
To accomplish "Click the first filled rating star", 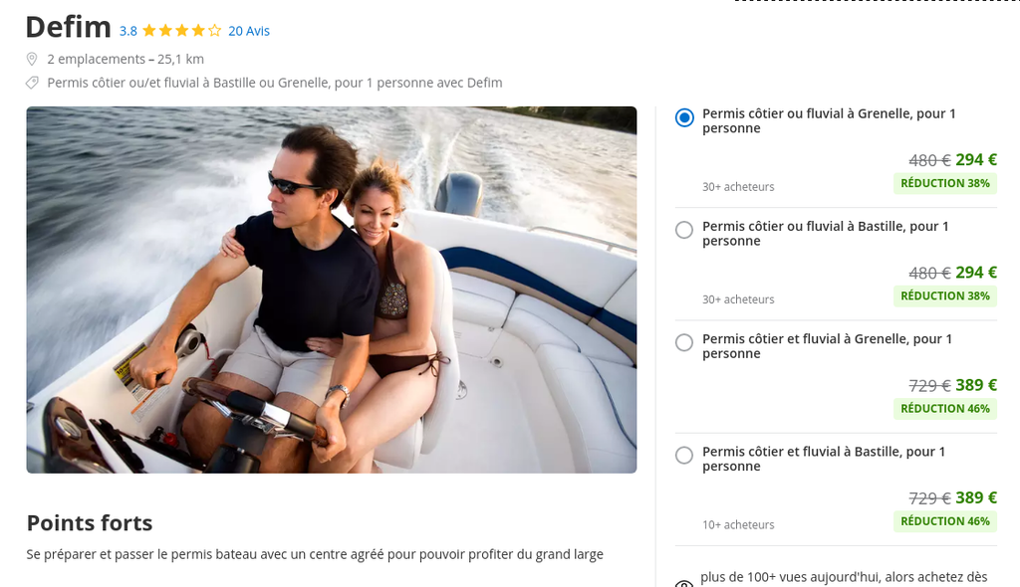I will pyautogui.click(x=149, y=31).
